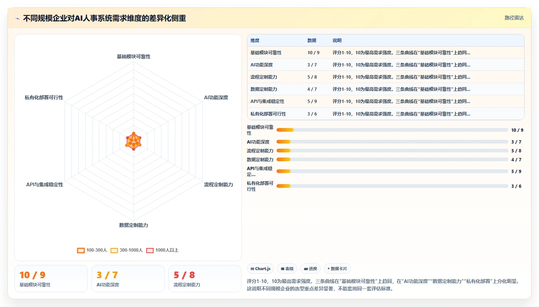
Task: Select the 数据定制能力 progress bar
Action: pyautogui.click(x=392, y=159)
